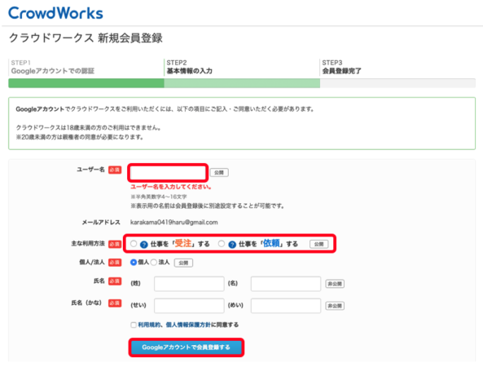Select the 仕事を「依頼」する radio button
The image size is (483, 367).
[x=222, y=244]
